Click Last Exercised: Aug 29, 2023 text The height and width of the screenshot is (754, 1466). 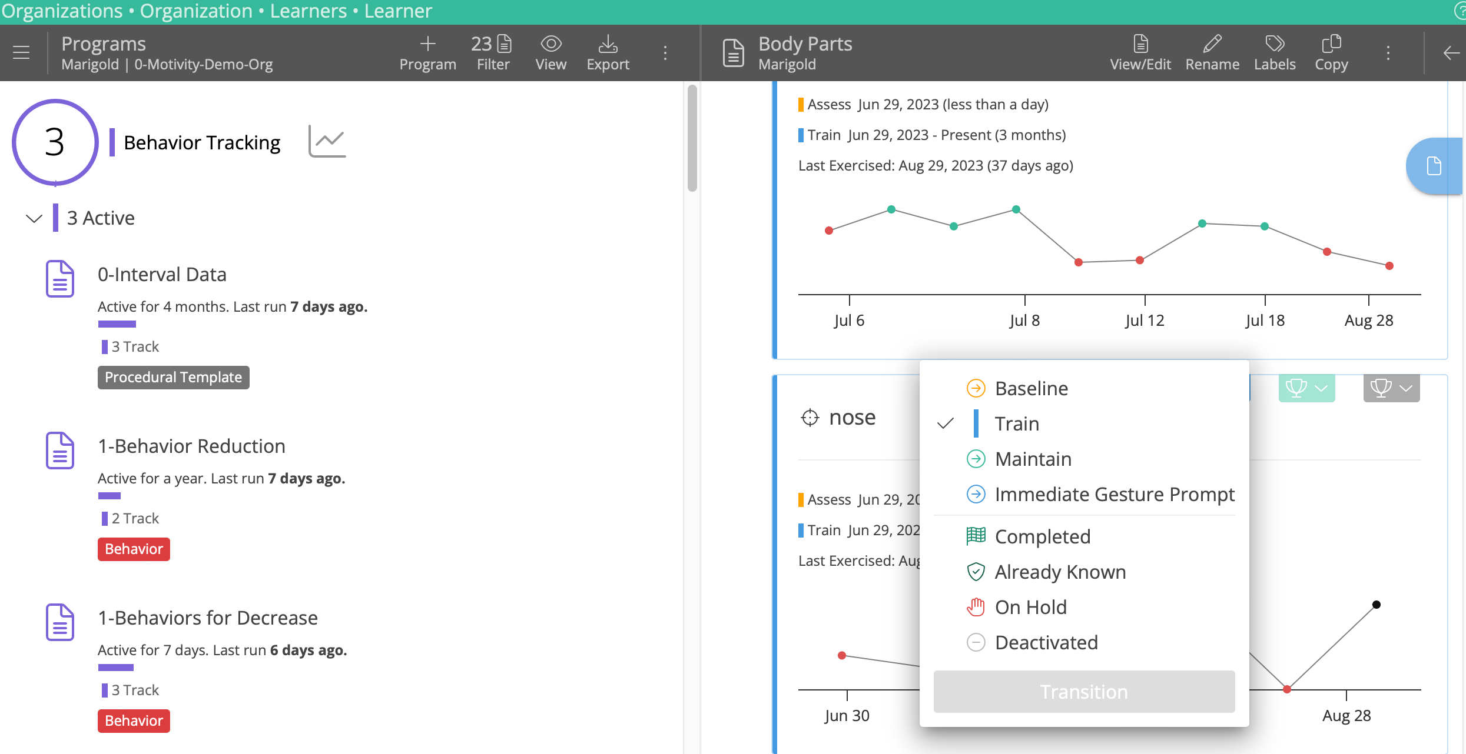[x=936, y=166]
